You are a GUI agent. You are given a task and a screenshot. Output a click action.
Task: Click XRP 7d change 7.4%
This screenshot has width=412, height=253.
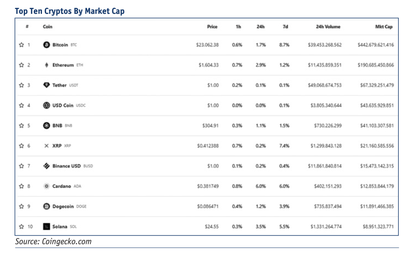click(x=284, y=146)
